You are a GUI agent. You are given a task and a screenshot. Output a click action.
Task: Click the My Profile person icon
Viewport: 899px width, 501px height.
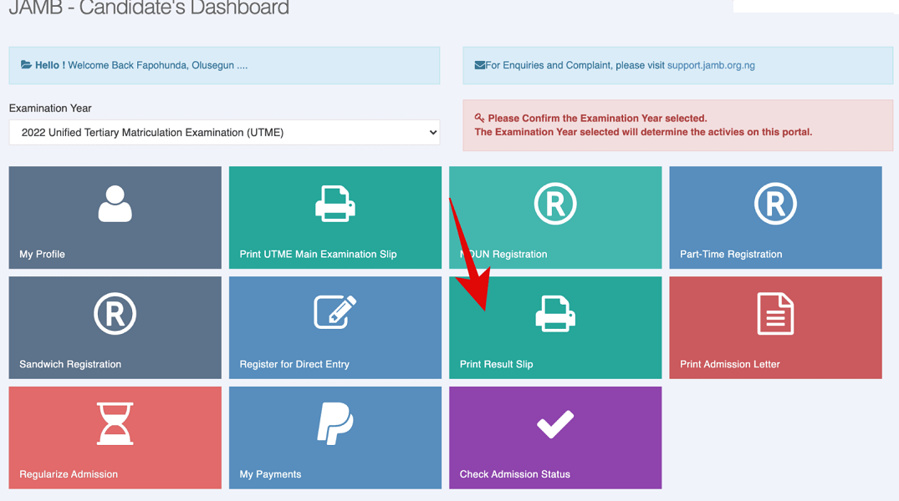(x=115, y=204)
